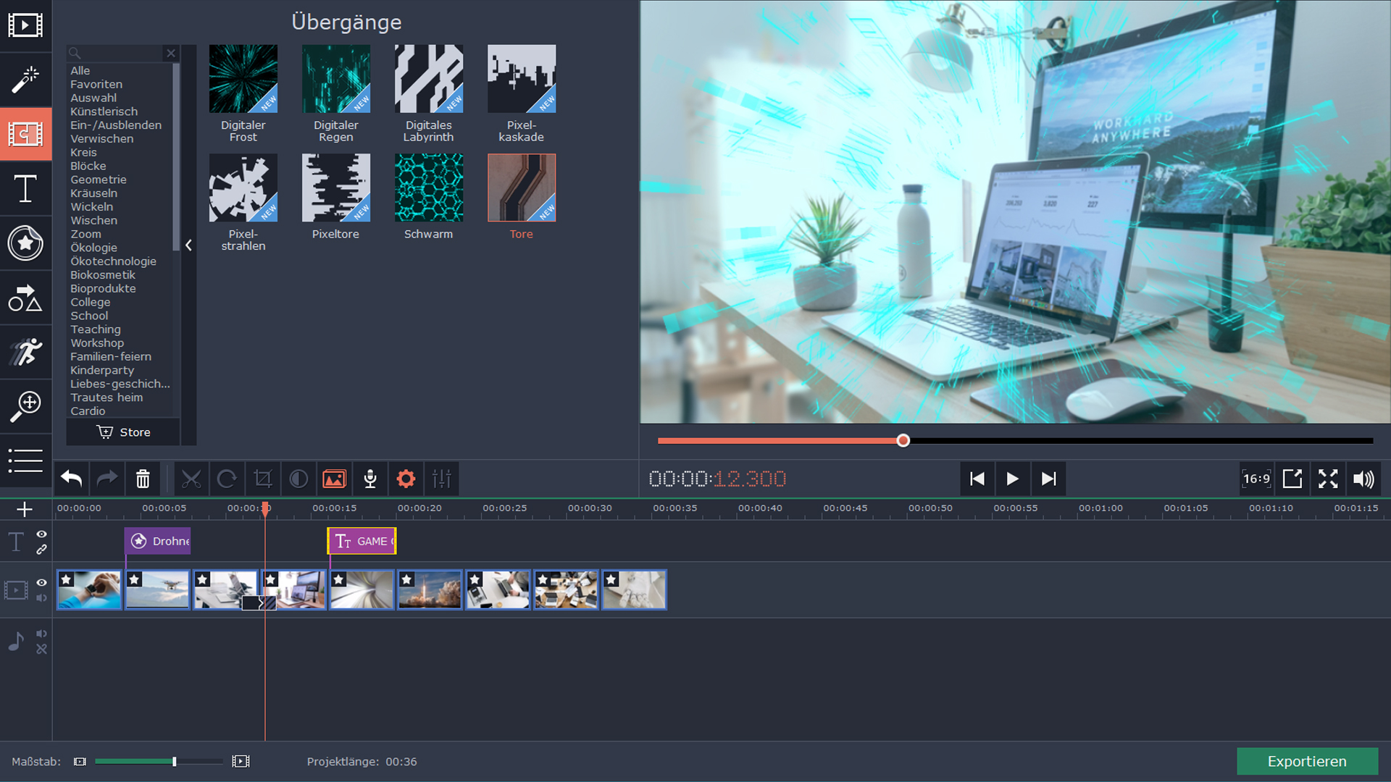Open color adjustments half-circle icon
1391x782 pixels.
[x=298, y=479]
